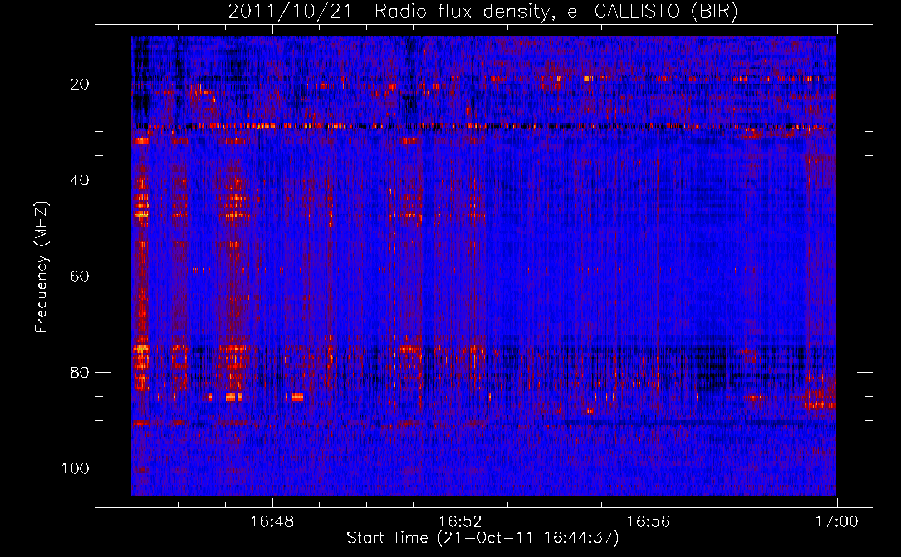Image resolution: width=901 pixels, height=557 pixels.
Task: Click the 16:56 time tick label
Action: [x=649, y=522]
